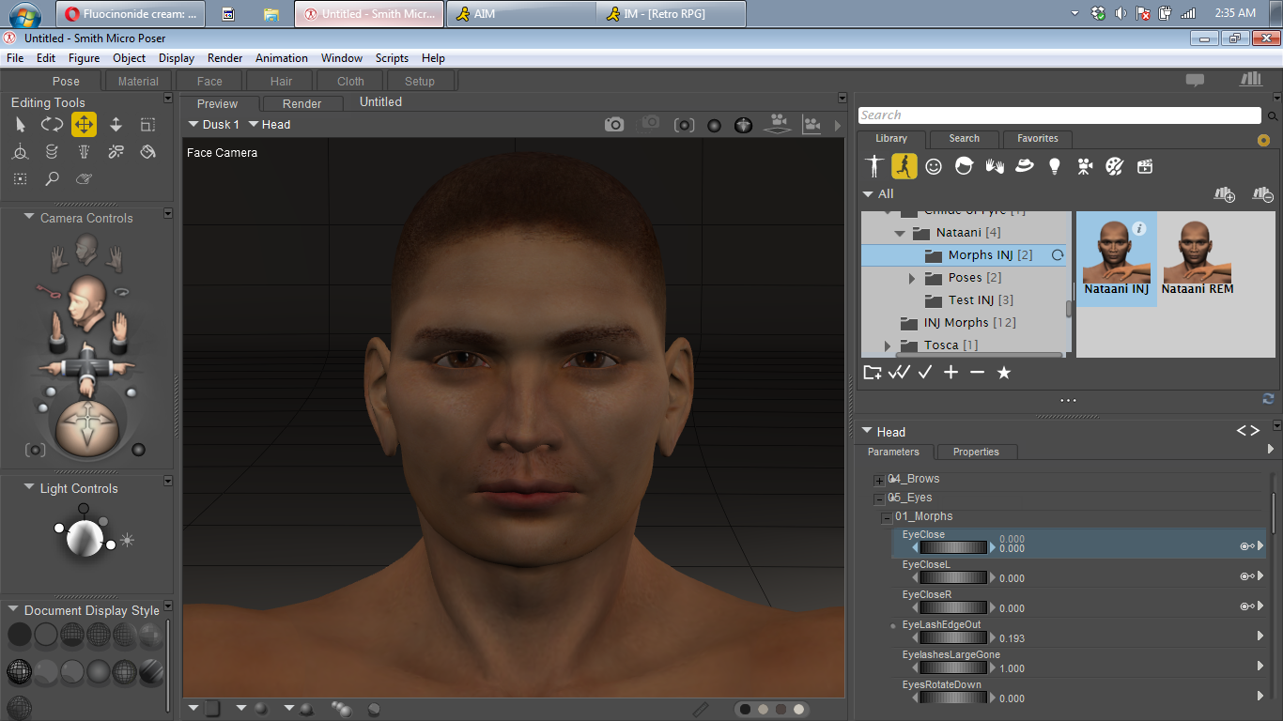The width and height of the screenshot is (1283, 721).
Task: Switch to the Material room tab
Action: coord(138,82)
